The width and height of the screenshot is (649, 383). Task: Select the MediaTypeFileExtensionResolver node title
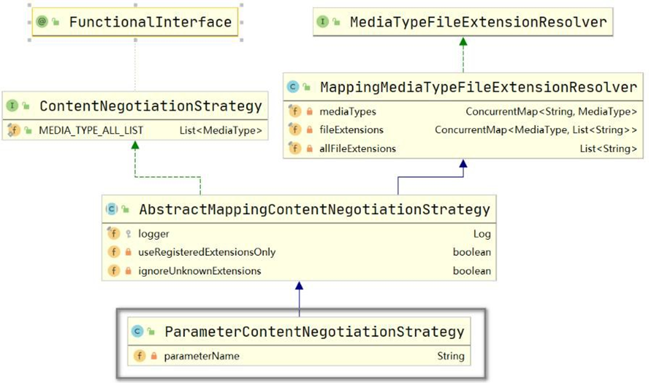(478, 22)
